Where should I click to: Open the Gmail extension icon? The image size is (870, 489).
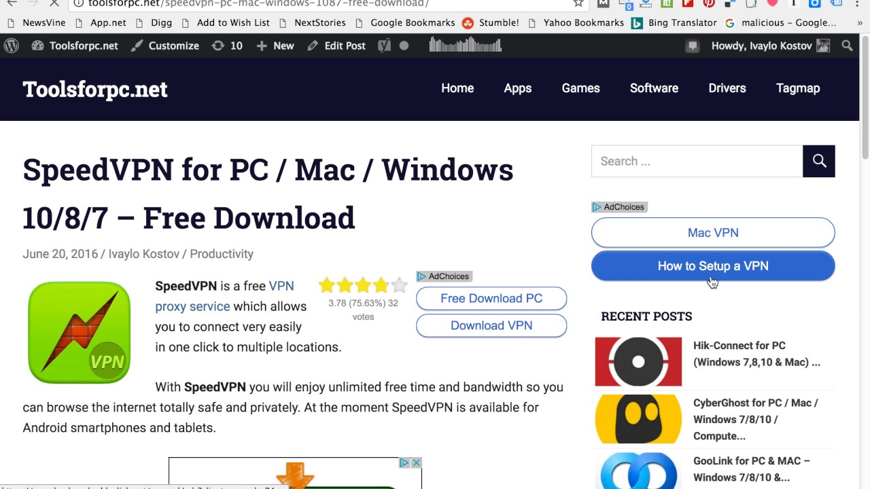coord(603,3)
